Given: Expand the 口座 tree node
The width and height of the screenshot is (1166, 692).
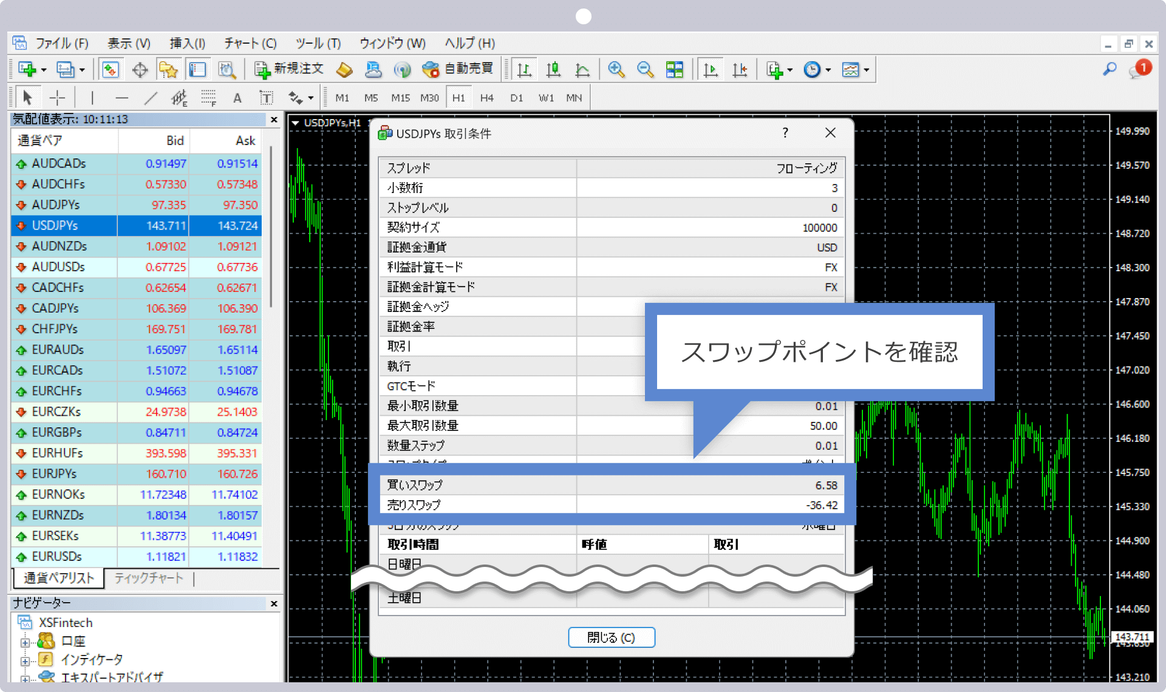Looking at the screenshot, I should point(25,642).
